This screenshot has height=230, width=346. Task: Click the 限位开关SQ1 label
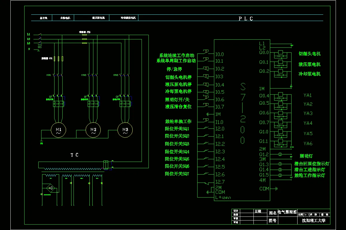[177, 129]
